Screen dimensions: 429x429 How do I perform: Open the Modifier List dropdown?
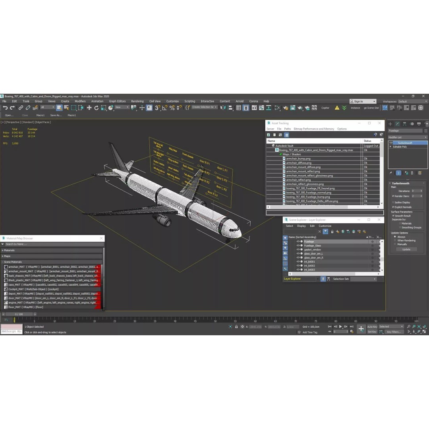(x=408, y=137)
